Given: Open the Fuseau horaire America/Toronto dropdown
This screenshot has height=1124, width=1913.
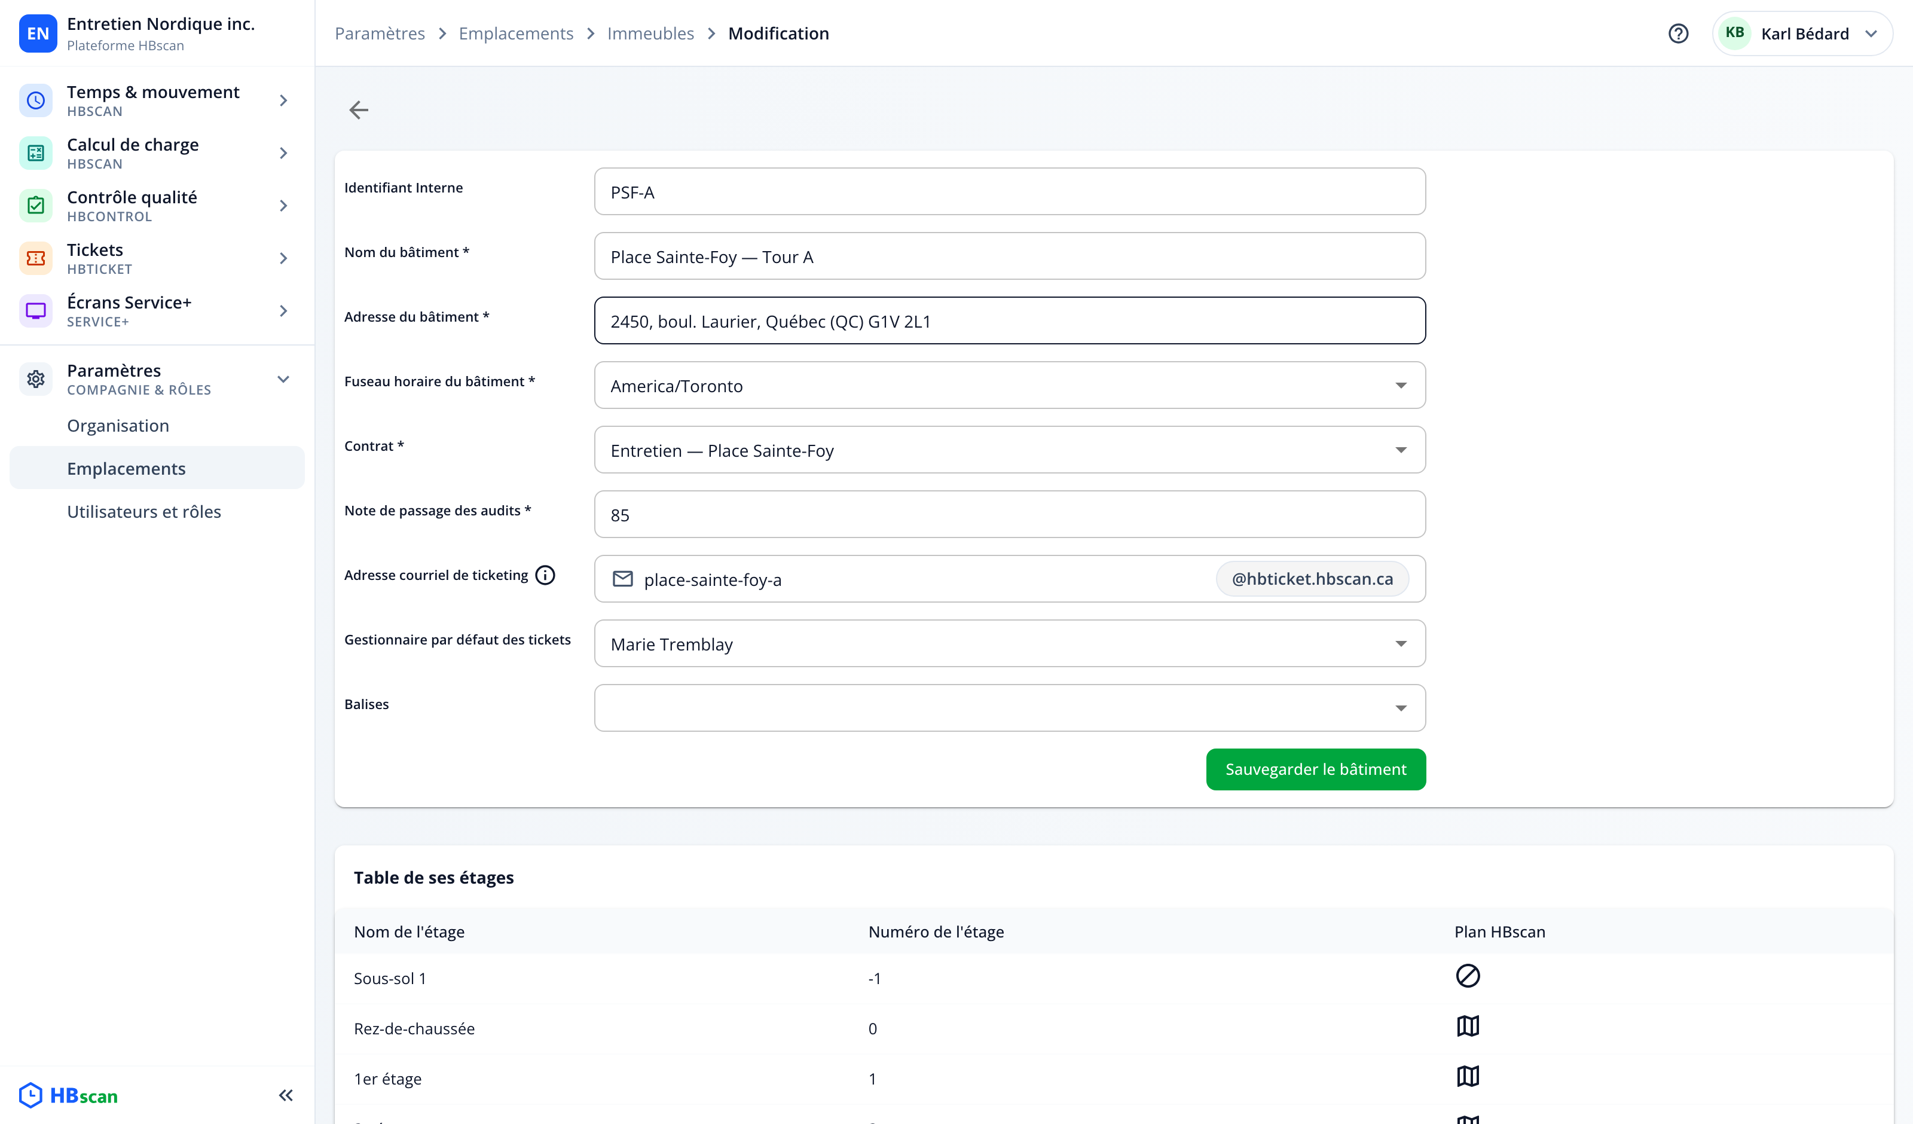Looking at the screenshot, I should [x=1010, y=385].
